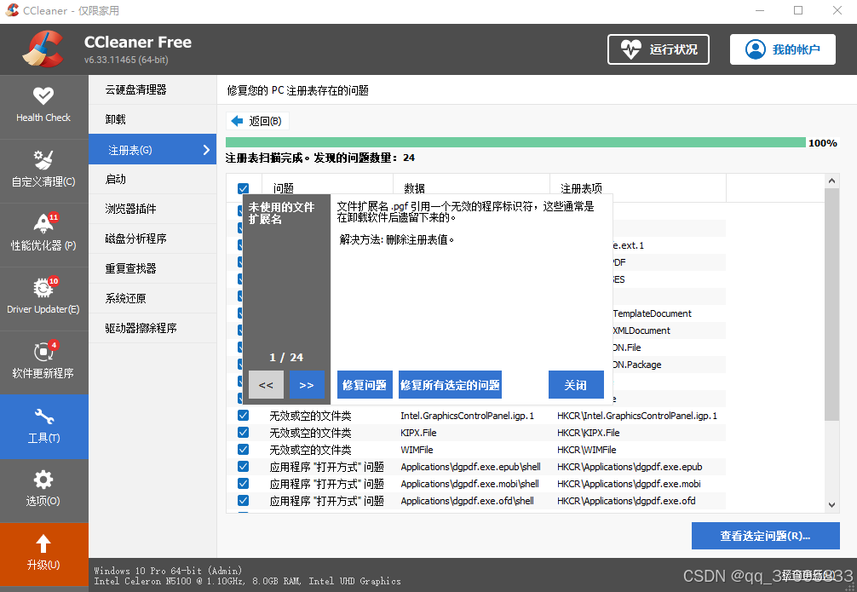Image resolution: width=857 pixels, height=592 pixels.
Task: Open 系统还原 tool
Action: point(152,298)
